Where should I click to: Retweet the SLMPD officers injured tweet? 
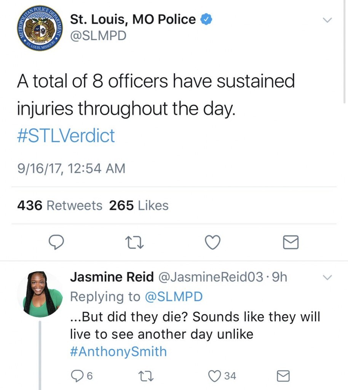click(x=134, y=242)
